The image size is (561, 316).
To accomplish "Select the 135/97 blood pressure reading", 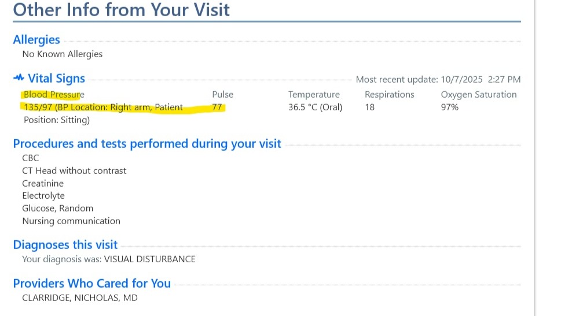I will tap(38, 107).
